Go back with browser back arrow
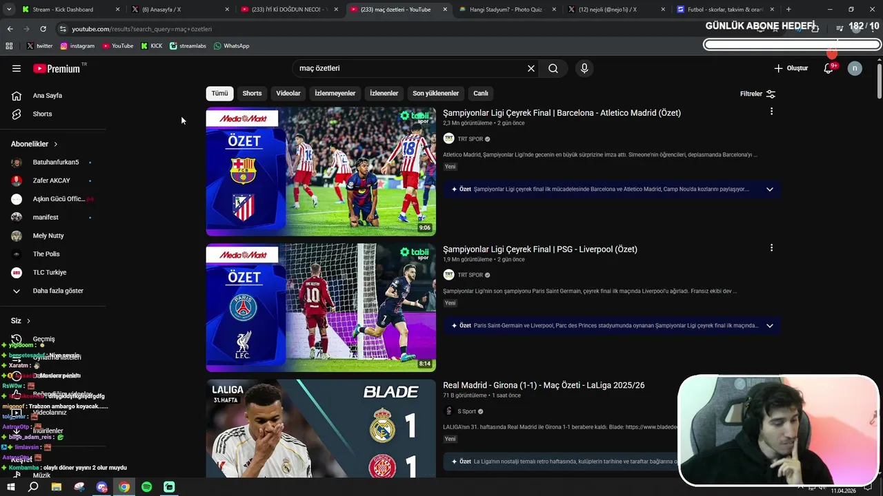The image size is (883, 496). click(10, 29)
